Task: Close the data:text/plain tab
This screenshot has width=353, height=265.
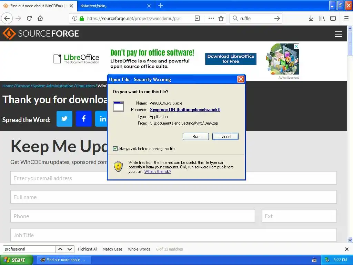Action: [x=149, y=6]
